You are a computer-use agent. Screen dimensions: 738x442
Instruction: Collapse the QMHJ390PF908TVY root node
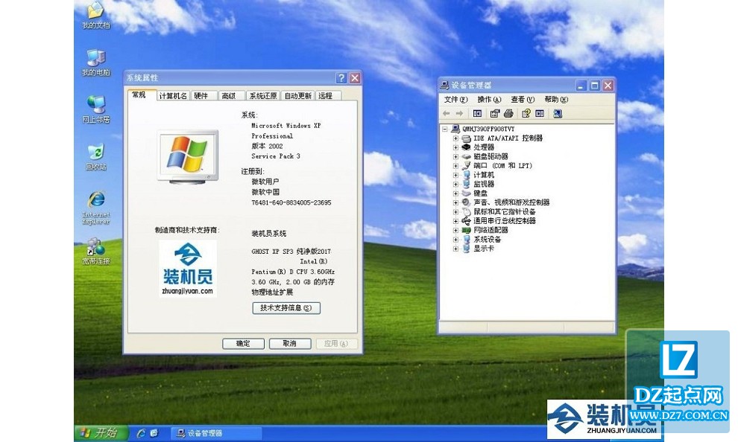click(x=445, y=129)
